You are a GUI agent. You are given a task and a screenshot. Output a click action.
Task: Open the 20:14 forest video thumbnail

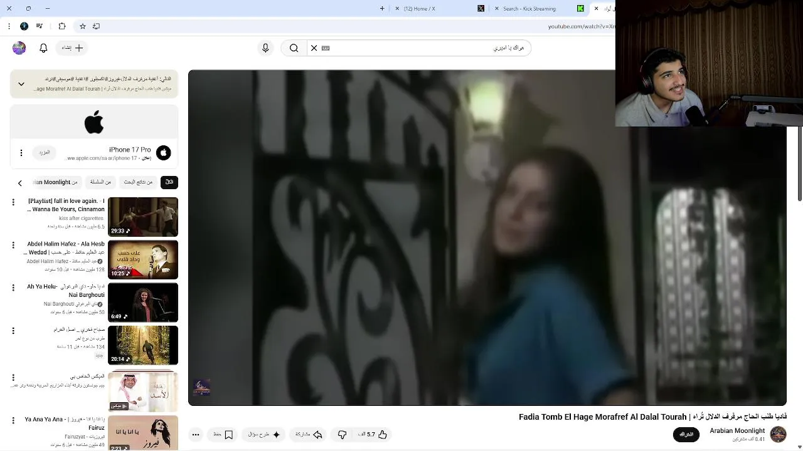point(143,345)
